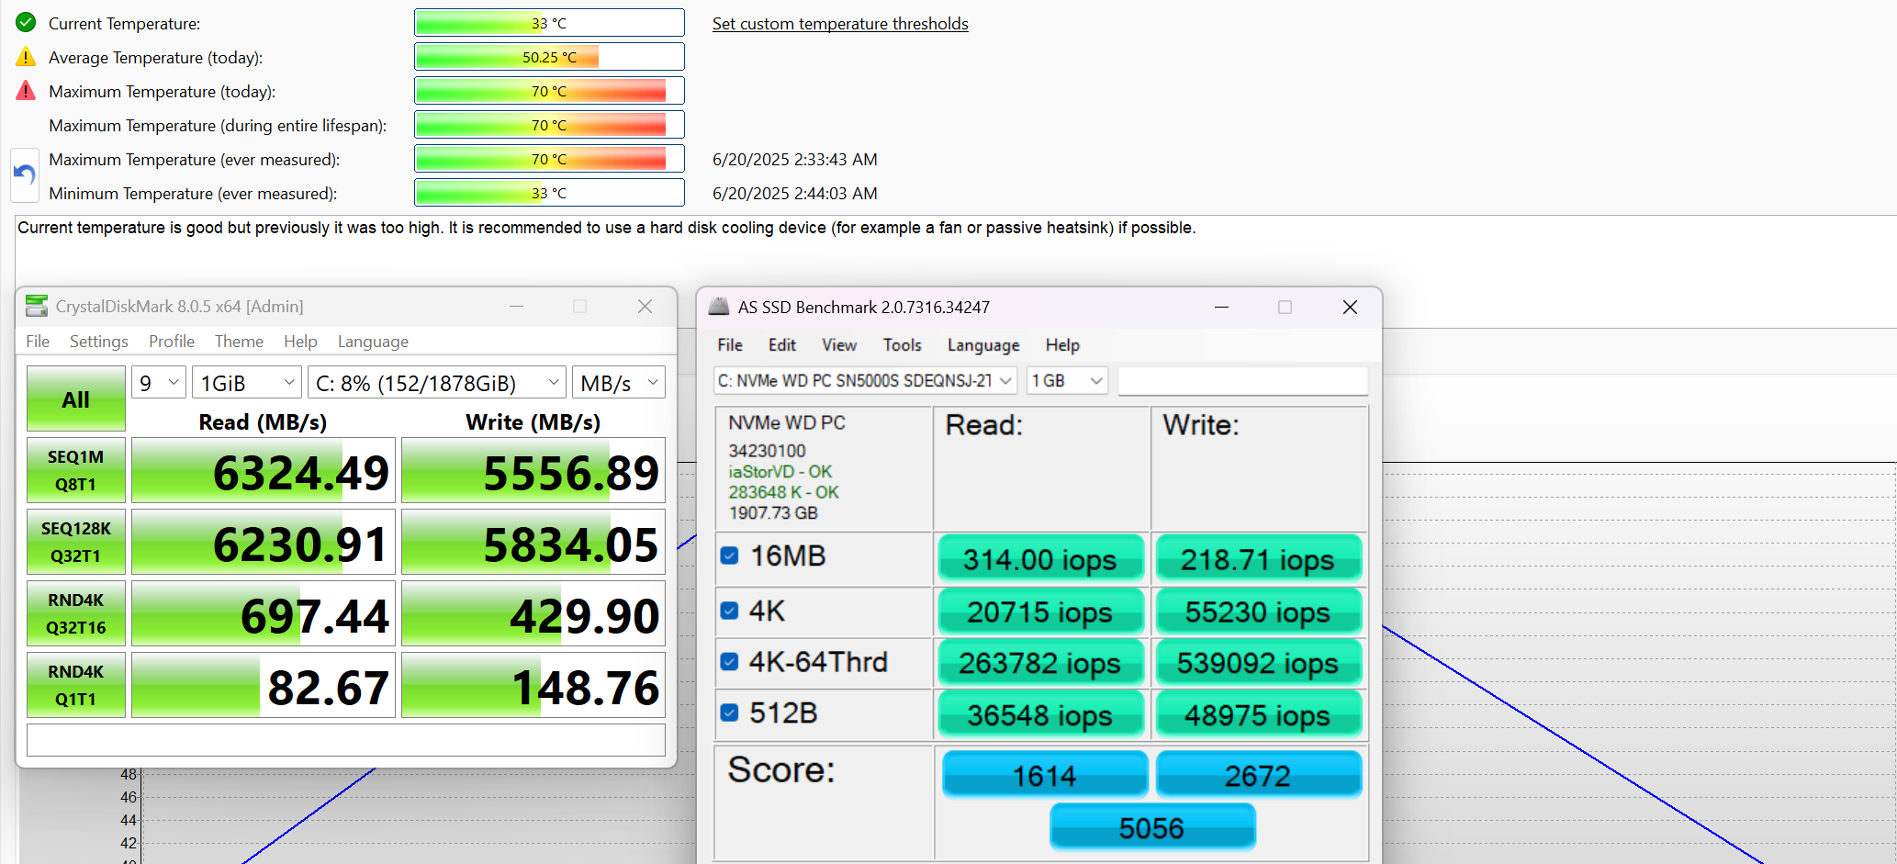Click the yellow warning Average Temperature icon
The width and height of the screenshot is (1897, 864).
pyautogui.click(x=26, y=57)
